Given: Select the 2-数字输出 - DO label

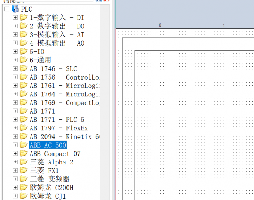Looking at the screenshot, I should tap(57, 26).
